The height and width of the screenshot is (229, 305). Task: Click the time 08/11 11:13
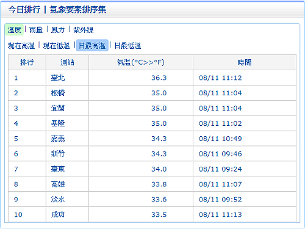(x=220, y=214)
